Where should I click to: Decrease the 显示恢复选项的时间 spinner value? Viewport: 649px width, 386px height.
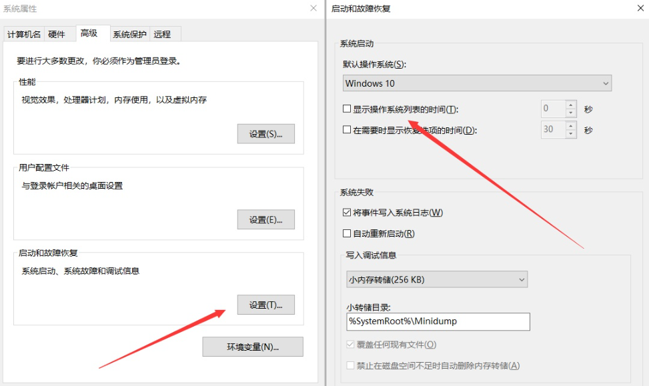click(x=570, y=133)
